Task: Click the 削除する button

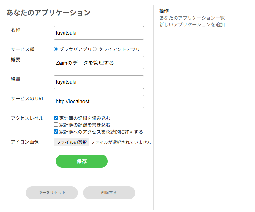Action: [109, 193]
